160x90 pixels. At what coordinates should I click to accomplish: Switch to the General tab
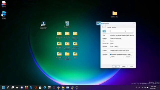(104, 27)
